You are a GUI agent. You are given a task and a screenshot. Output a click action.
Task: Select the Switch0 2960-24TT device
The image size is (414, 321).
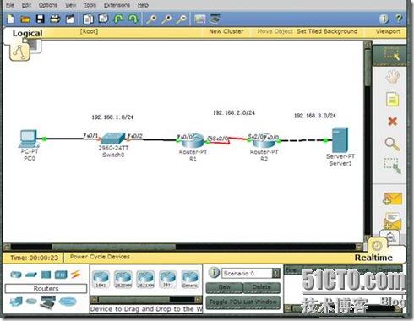coord(112,138)
